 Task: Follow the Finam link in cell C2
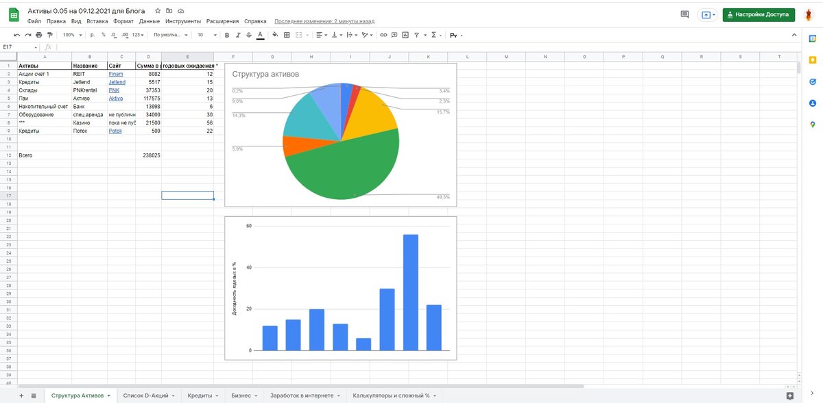pos(116,74)
